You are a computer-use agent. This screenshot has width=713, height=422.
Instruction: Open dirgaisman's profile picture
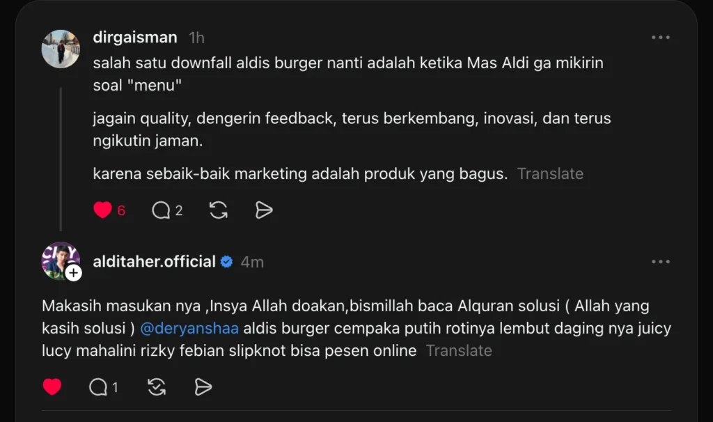(x=61, y=49)
